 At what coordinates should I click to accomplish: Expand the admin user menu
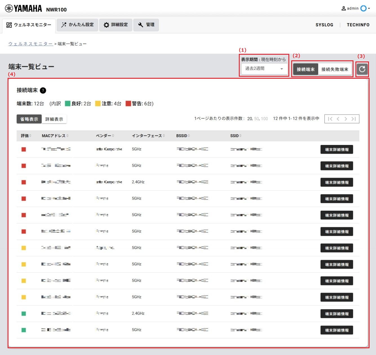[356, 8]
